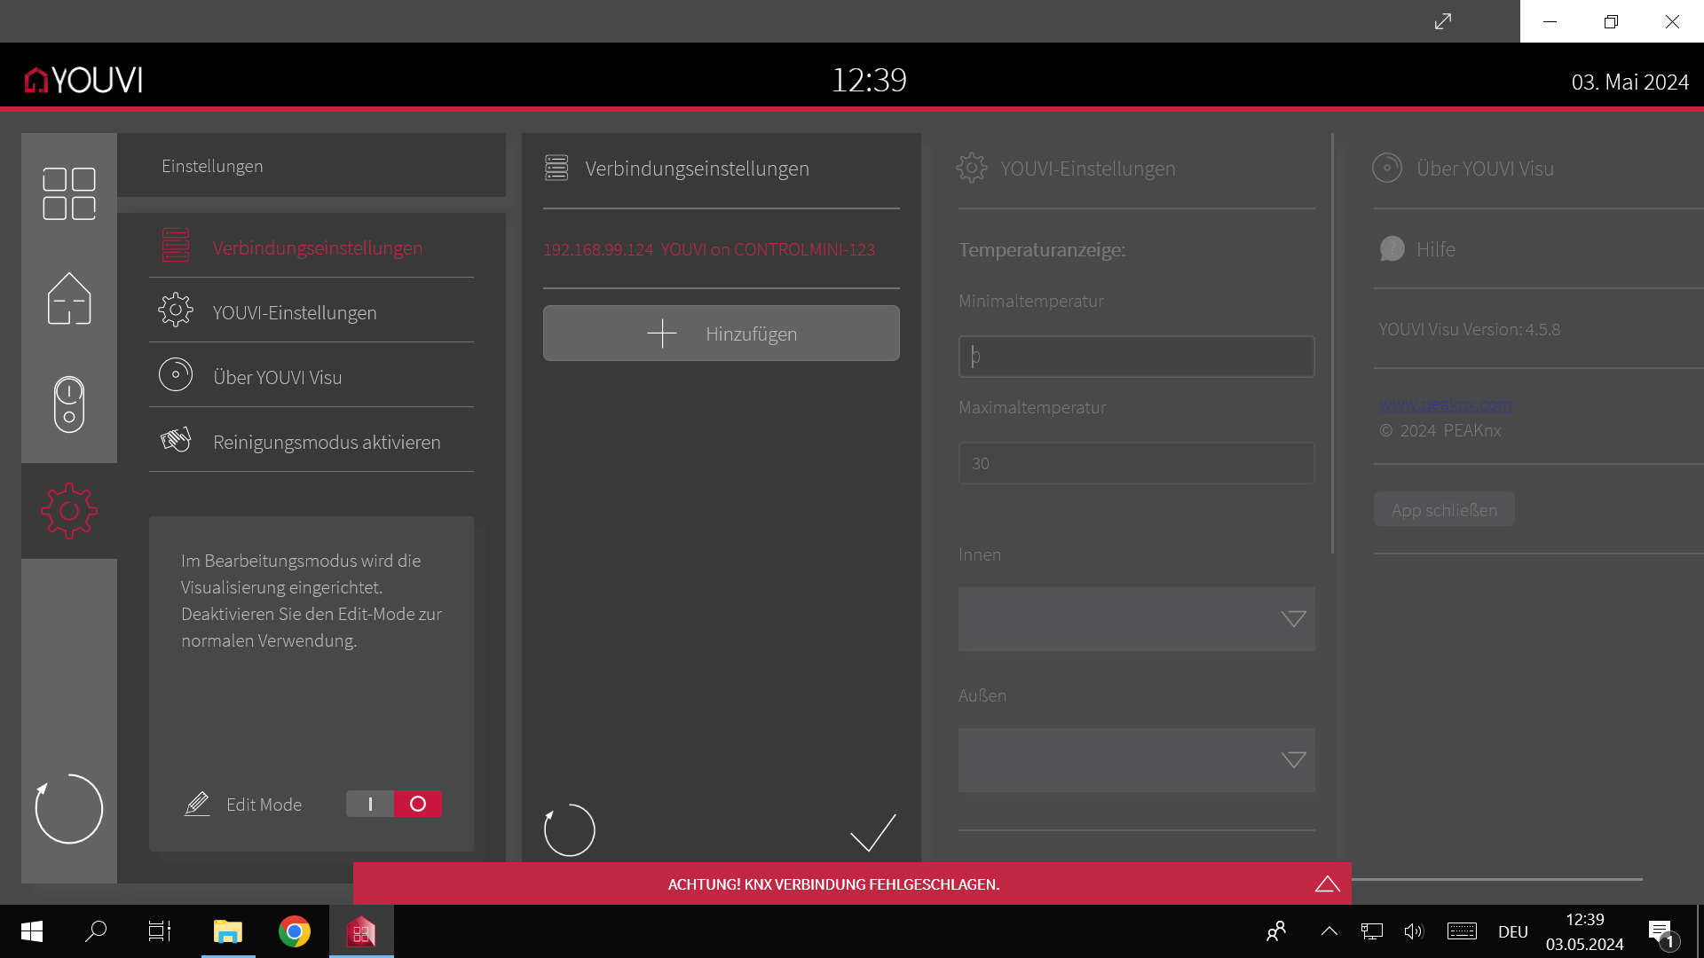
Task: Open Windows taskbar search
Action: click(96, 931)
